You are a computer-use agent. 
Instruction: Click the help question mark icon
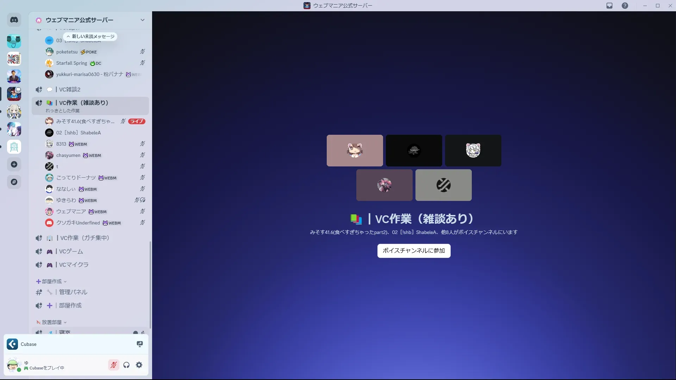pyautogui.click(x=625, y=6)
